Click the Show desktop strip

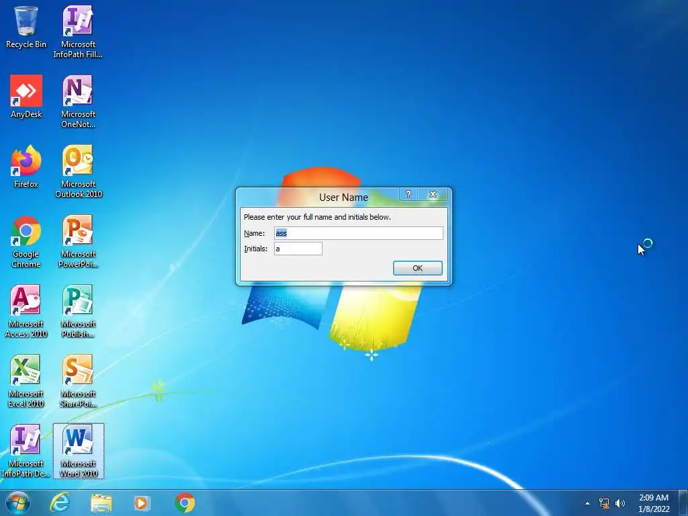click(x=683, y=503)
